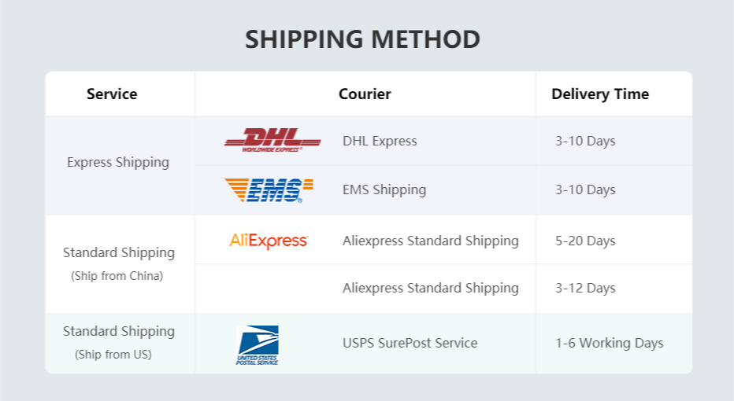This screenshot has height=401, width=734.
Task: Click the Delivery Time column header
Action: point(600,94)
